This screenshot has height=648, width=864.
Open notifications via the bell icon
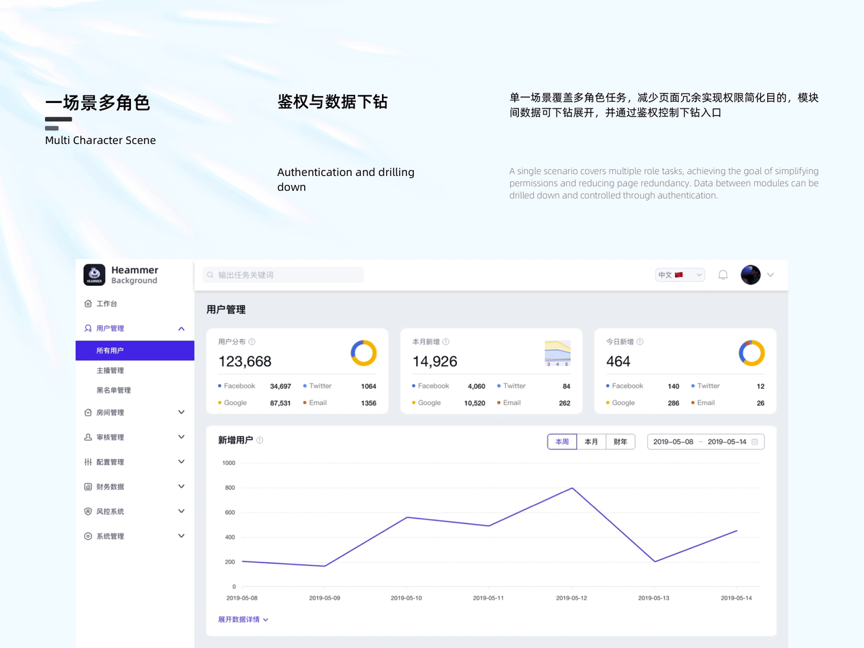coord(723,274)
